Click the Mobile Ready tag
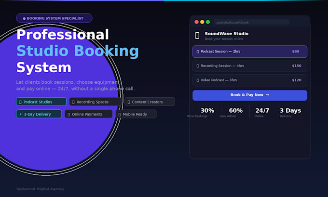 [136, 114]
